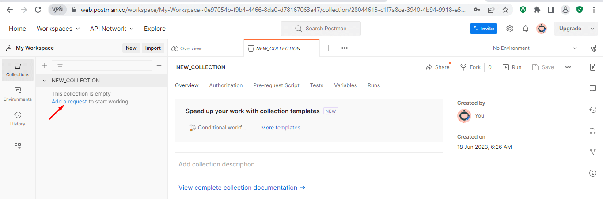Switch to the Pre-request Script tab
This screenshot has width=603, height=199.
pyautogui.click(x=276, y=85)
